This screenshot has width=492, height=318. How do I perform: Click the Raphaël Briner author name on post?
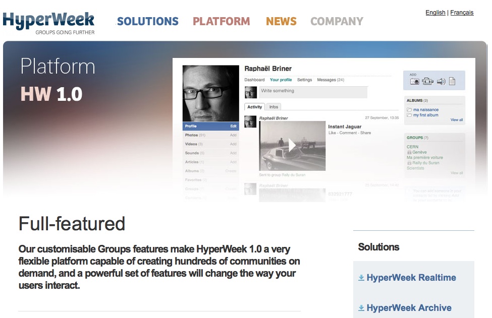[274, 118]
